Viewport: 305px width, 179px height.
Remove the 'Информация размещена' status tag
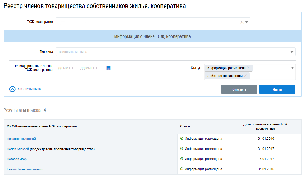(x=249, y=68)
